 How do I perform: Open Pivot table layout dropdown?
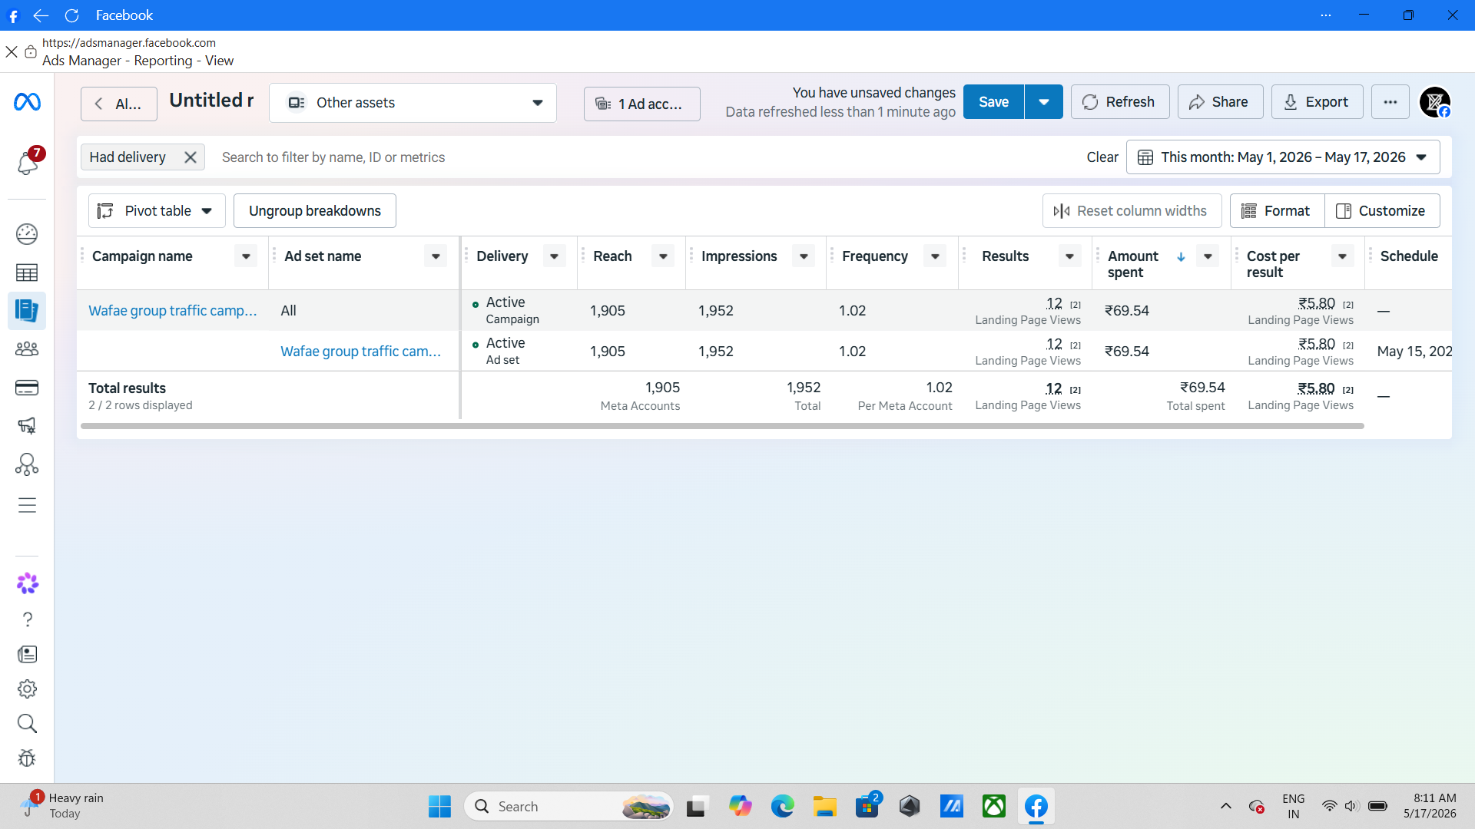point(157,211)
